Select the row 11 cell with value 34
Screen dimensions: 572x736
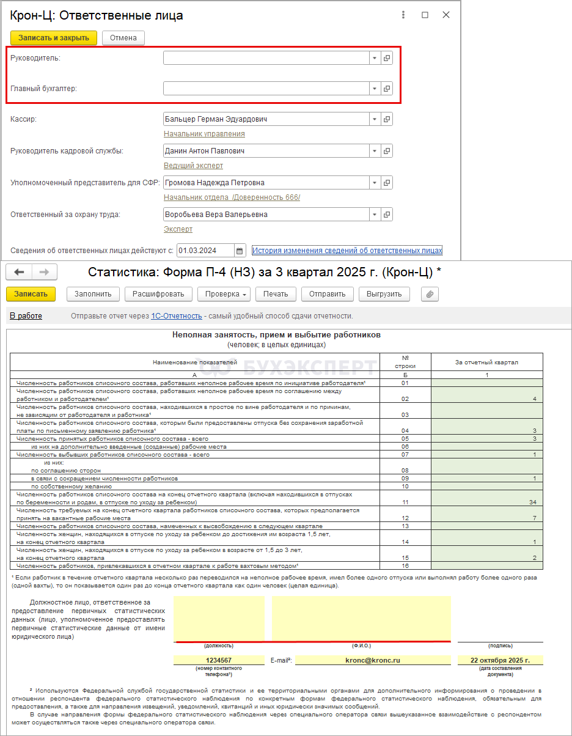(x=487, y=498)
